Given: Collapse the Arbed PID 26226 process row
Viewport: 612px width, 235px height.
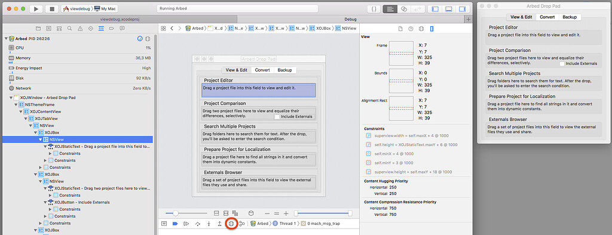Looking at the screenshot, I should click(x=6, y=39).
